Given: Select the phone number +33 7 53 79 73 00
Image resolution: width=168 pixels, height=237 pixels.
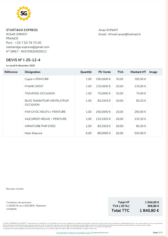Looking at the screenshot, I should pyautogui.click(x=28, y=43).
